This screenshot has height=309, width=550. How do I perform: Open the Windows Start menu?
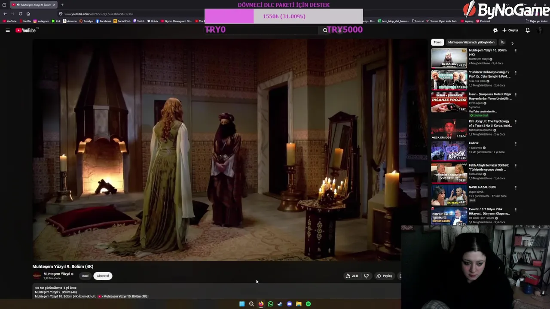point(242,304)
